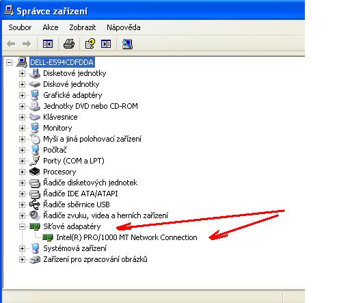Select the Síťové adaptéry label

tap(72, 226)
